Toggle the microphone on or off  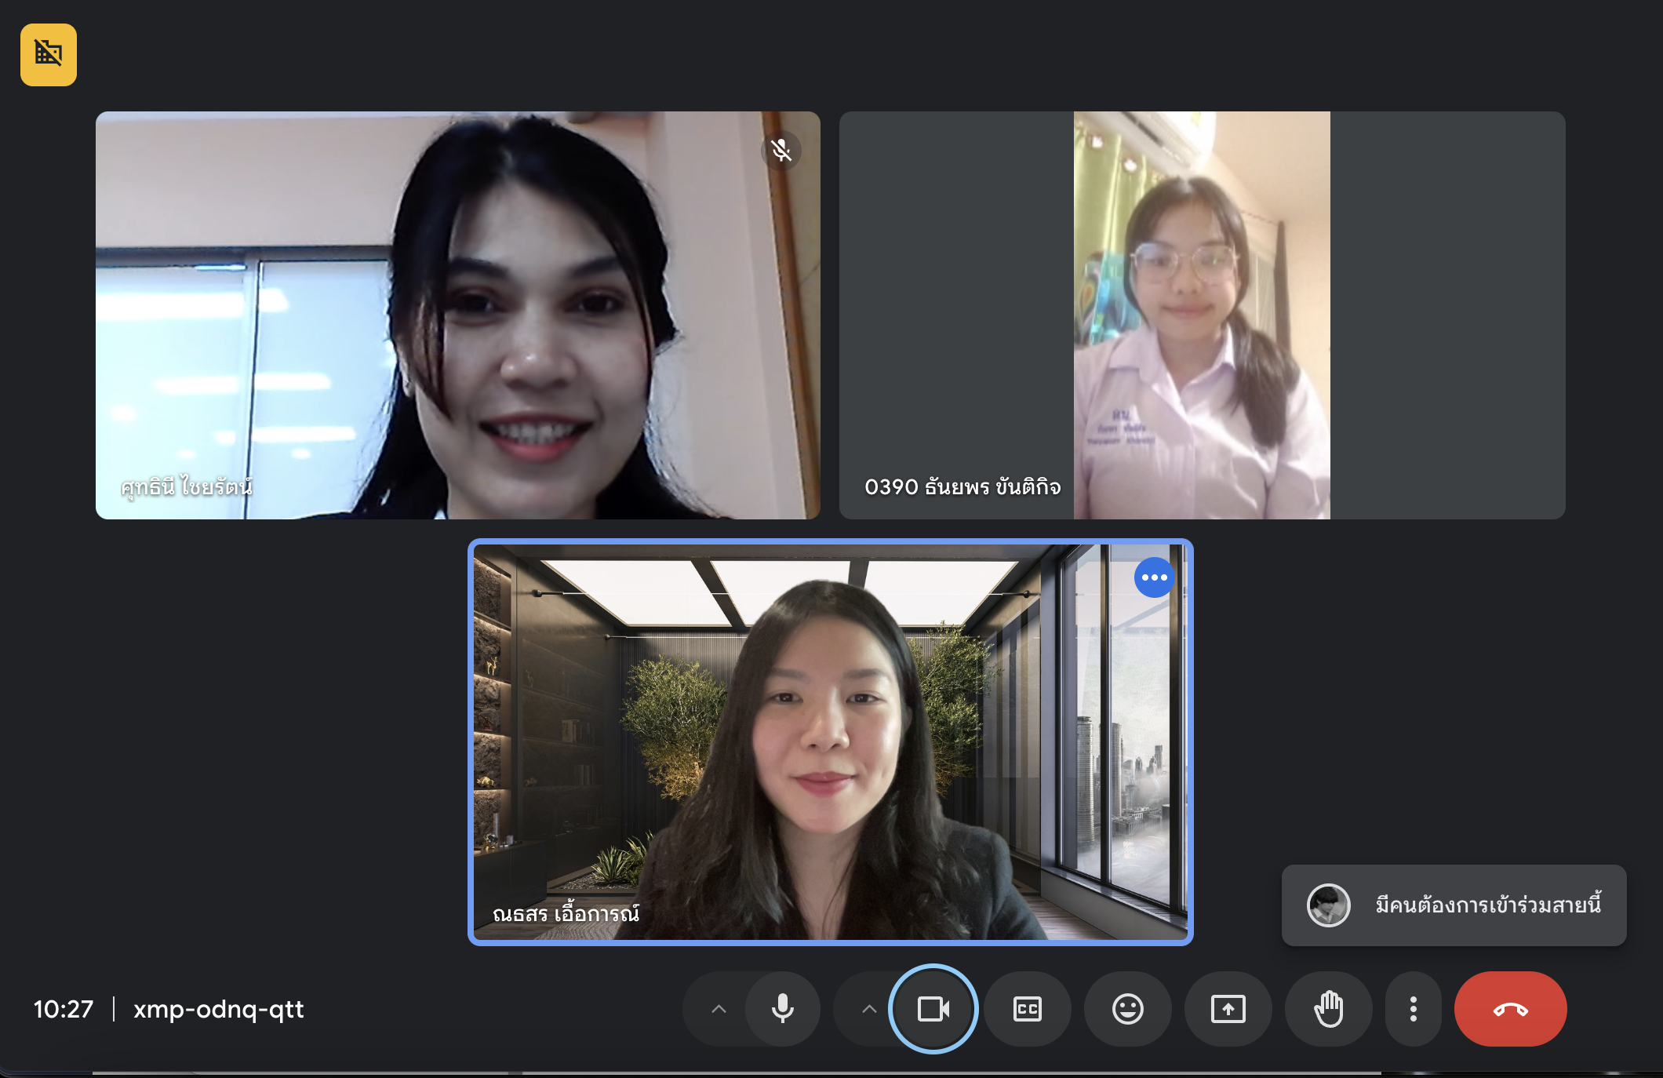782,1009
